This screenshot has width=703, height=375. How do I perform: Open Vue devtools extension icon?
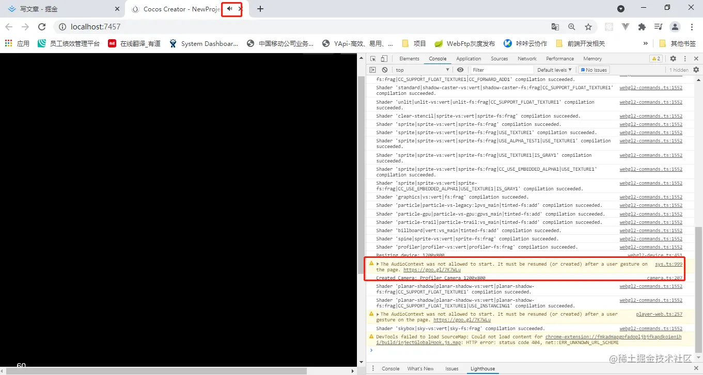coord(626,27)
